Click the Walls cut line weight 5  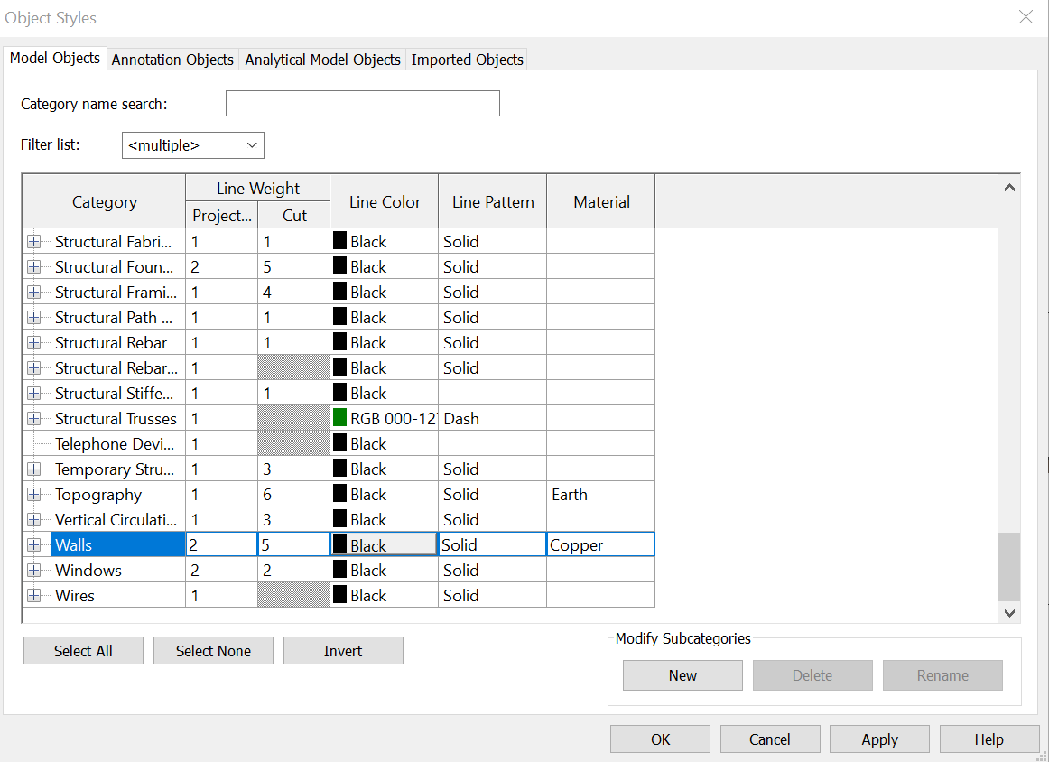coord(293,545)
